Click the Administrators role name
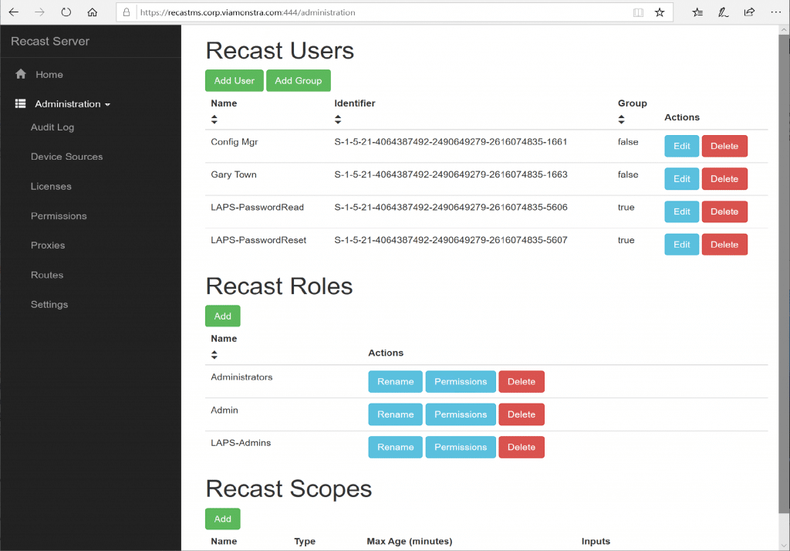This screenshot has height=551, width=790. [241, 377]
